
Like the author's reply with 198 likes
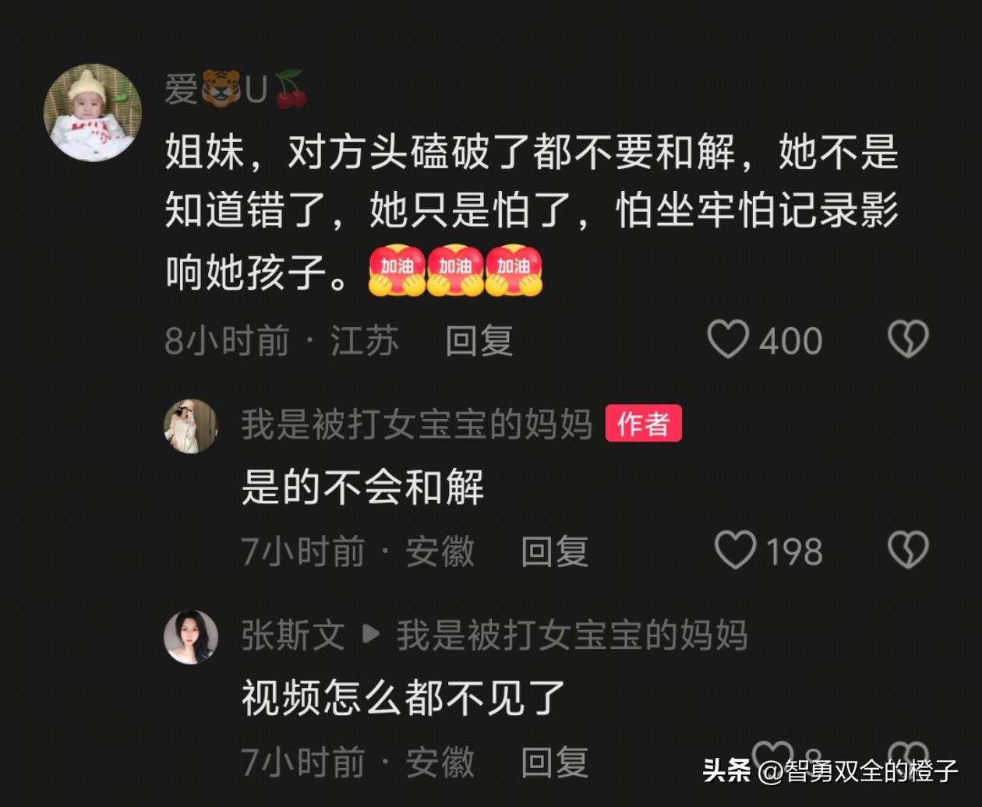coord(735,551)
